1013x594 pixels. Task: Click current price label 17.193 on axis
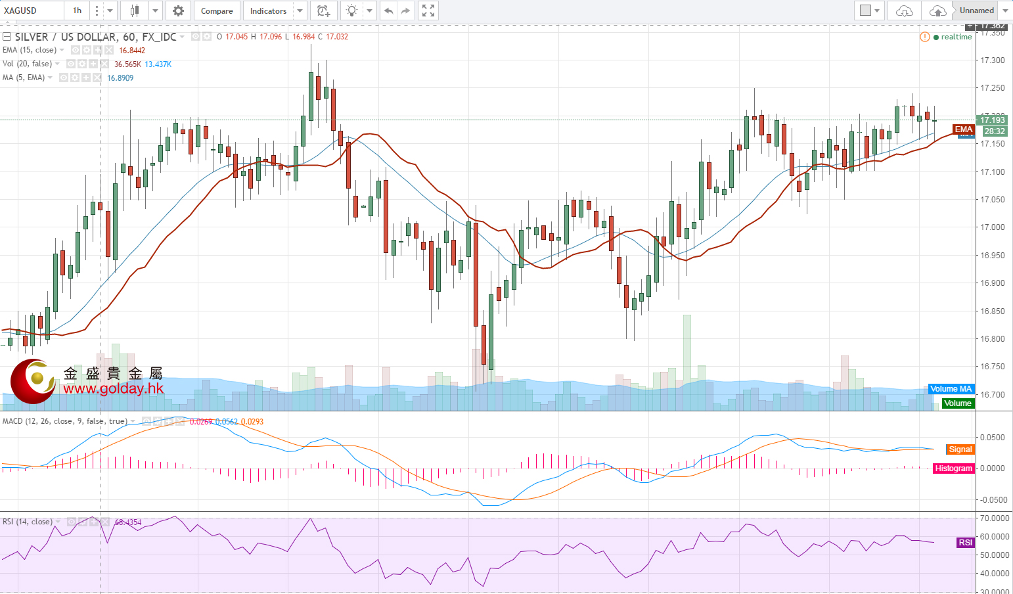[993, 120]
